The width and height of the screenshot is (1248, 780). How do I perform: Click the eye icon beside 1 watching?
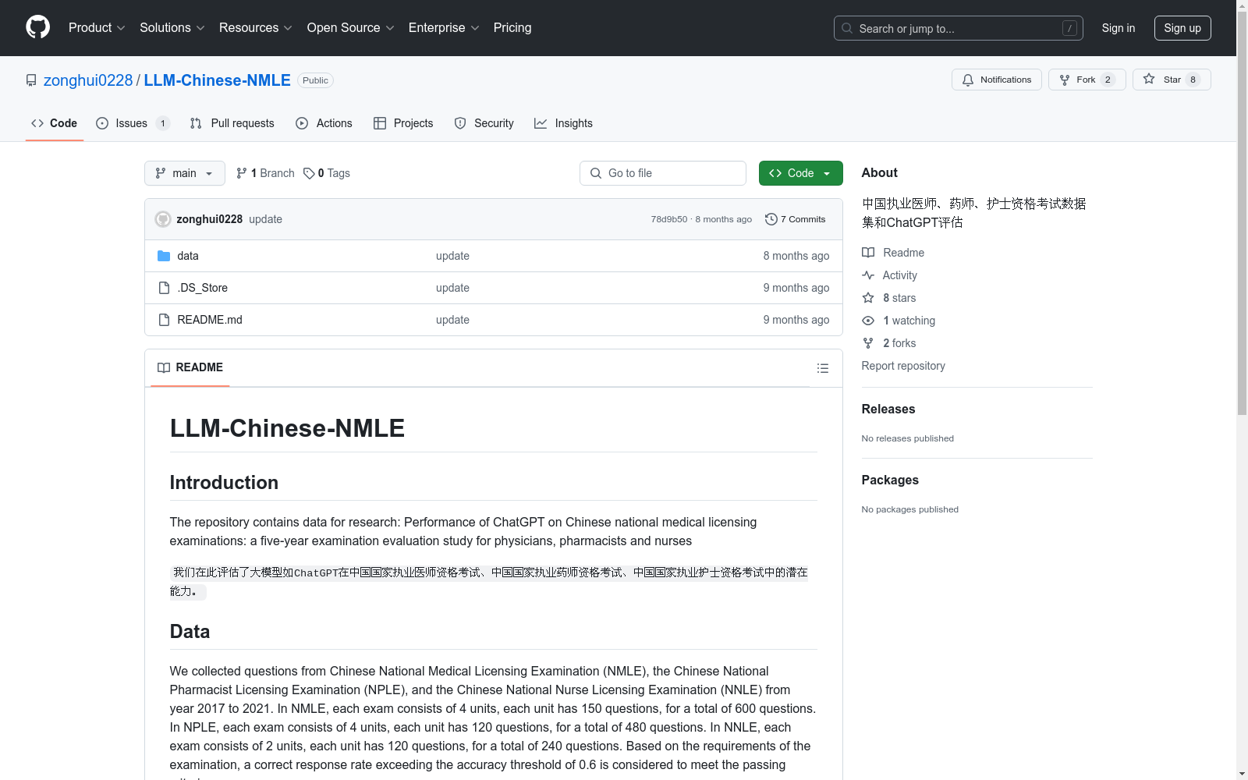(x=868, y=321)
